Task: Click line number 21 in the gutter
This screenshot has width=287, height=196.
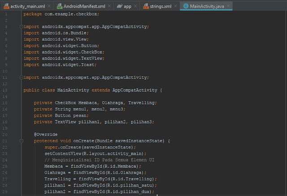Action: click(5, 141)
